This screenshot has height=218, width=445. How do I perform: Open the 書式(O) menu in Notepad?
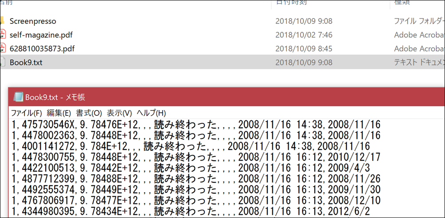89,113
